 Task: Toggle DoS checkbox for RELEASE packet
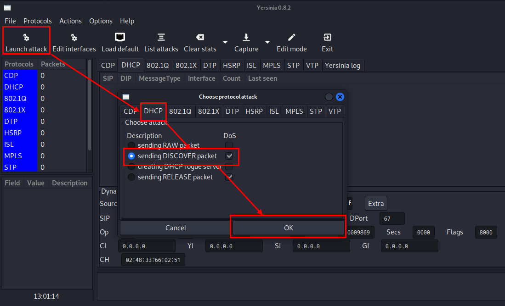[229, 177]
